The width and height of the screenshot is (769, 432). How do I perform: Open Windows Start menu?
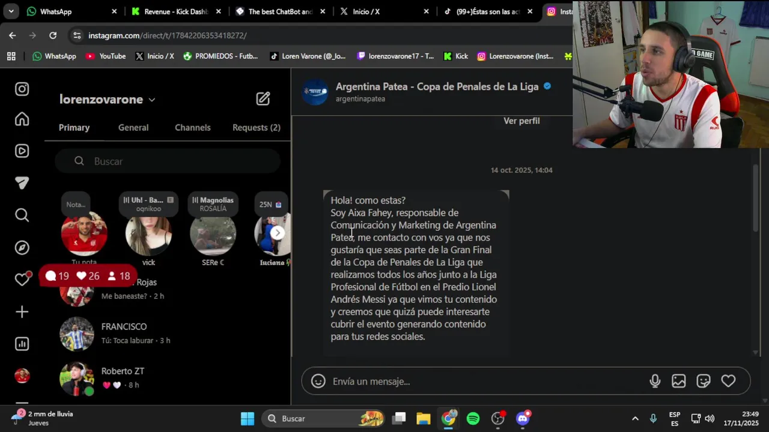[248, 419]
